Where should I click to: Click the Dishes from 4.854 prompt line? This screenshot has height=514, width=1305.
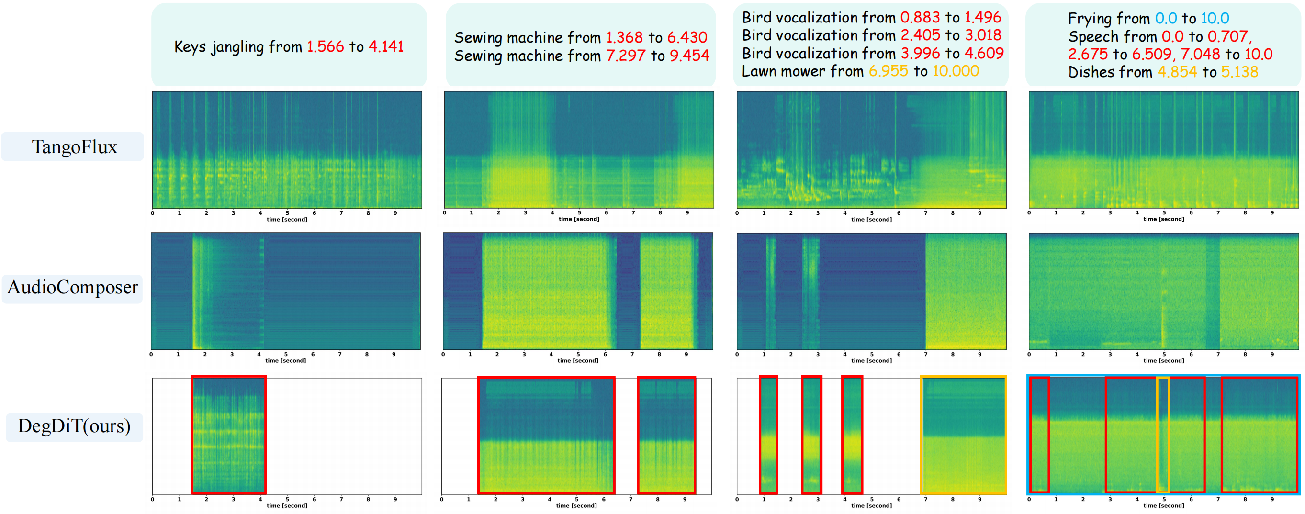coord(1163,72)
